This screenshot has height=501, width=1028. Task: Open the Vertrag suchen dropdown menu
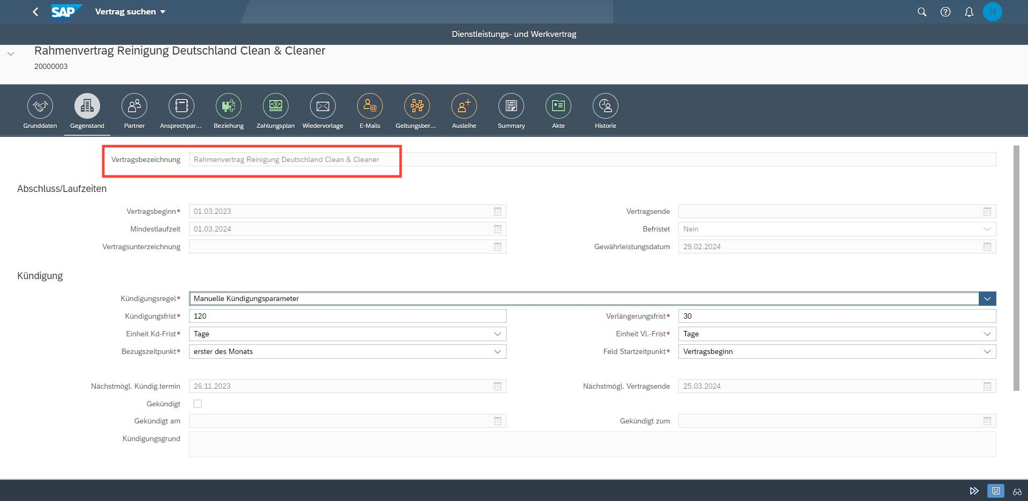point(130,12)
